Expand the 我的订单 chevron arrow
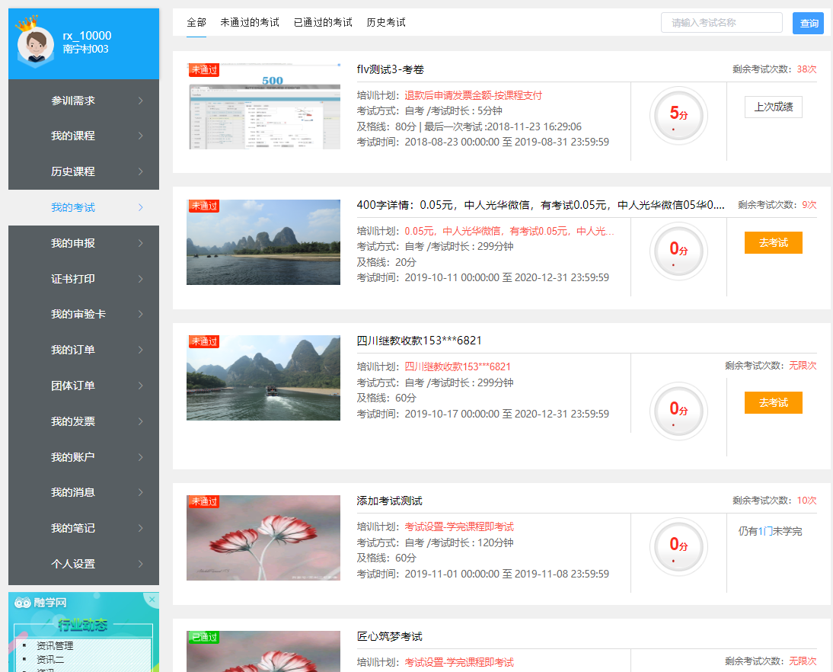This screenshot has height=672, width=833. (x=141, y=350)
